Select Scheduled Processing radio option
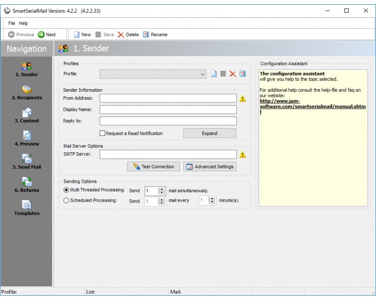 [x=66, y=201]
